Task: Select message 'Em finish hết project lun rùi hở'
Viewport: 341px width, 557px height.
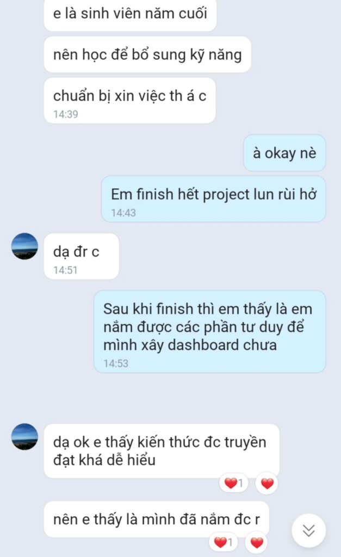Action: (x=214, y=199)
